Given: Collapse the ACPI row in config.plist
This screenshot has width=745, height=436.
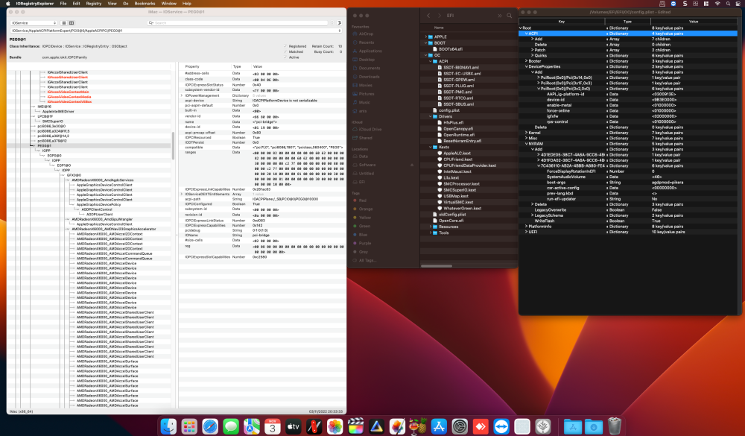Looking at the screenshot, I should point(527,34).
